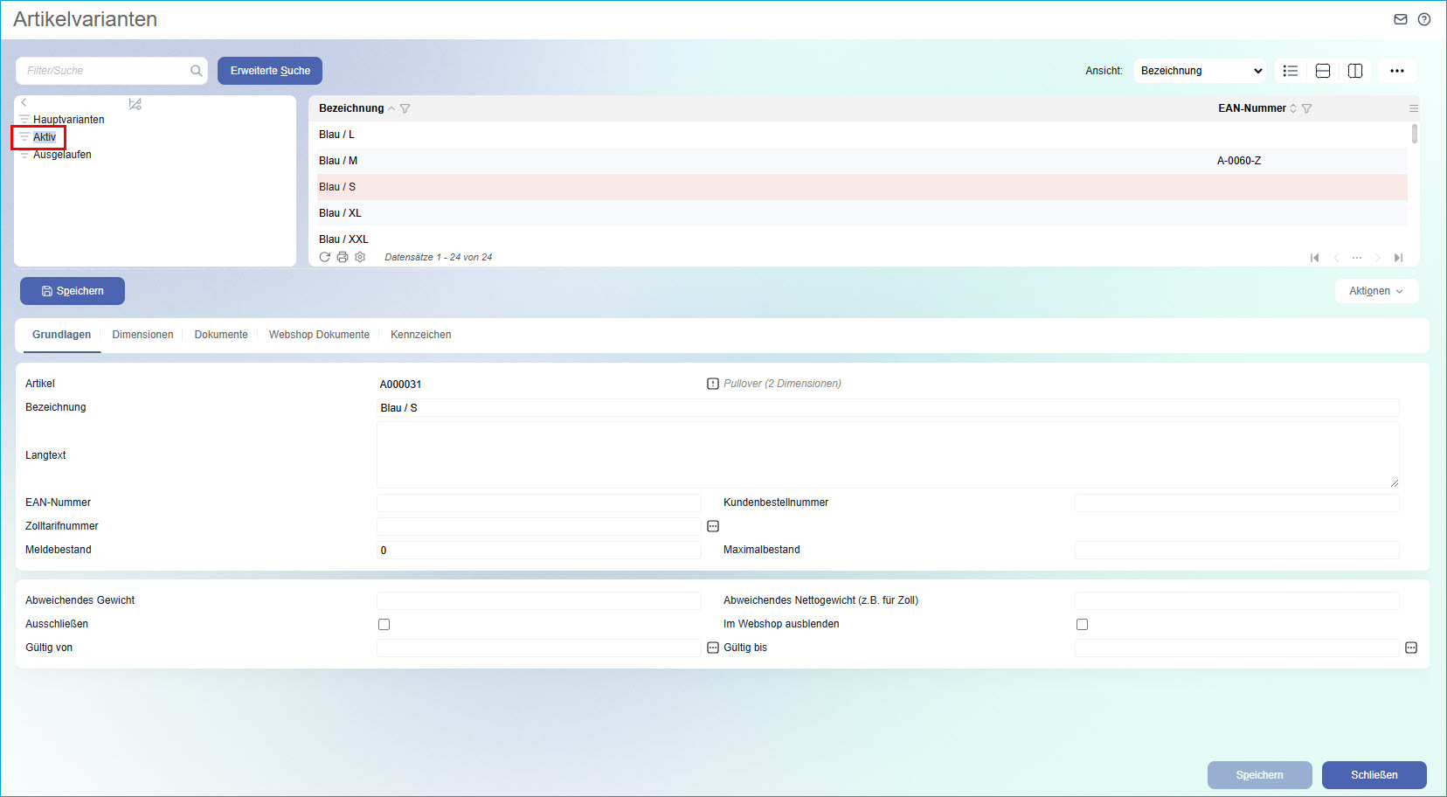Select Ausgelaufen filter
This screenshot has height=797, width=1447.
(x=62, y=155)
